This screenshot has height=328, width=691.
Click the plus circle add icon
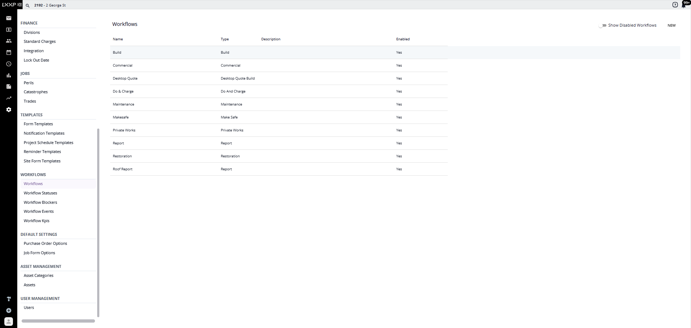click(9, 310)
